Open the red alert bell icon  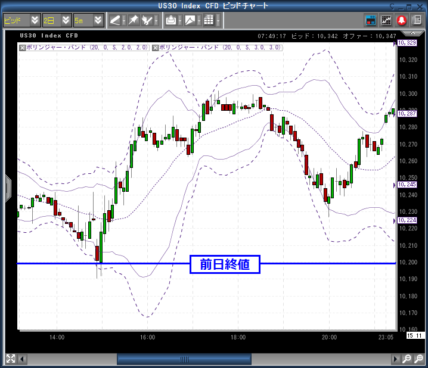[x=402, y=20]
